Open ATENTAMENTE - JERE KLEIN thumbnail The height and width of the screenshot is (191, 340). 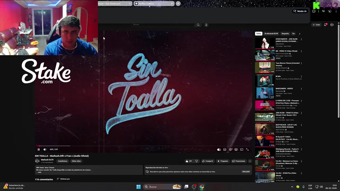265,43
